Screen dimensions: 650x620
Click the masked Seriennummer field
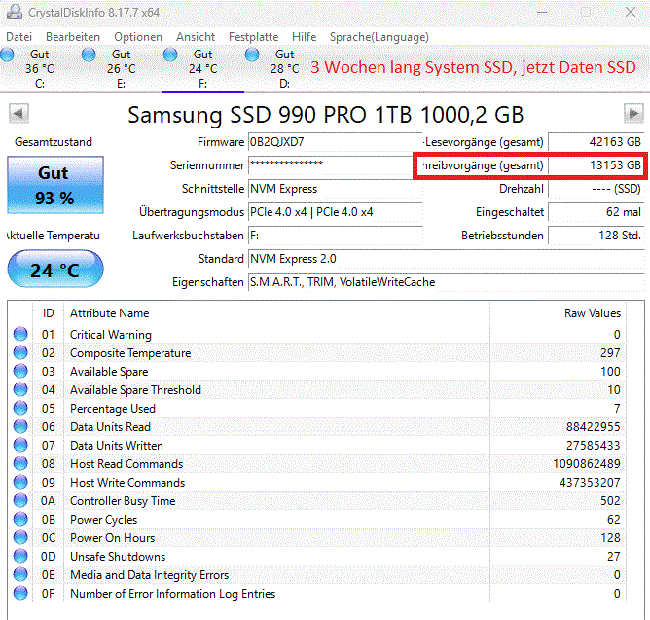coord(331,165)
